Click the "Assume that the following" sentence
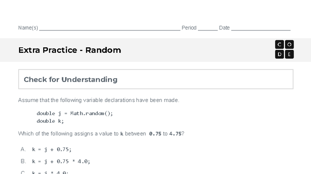The width and height of the screenshot is (311, 174). point(98,100)
